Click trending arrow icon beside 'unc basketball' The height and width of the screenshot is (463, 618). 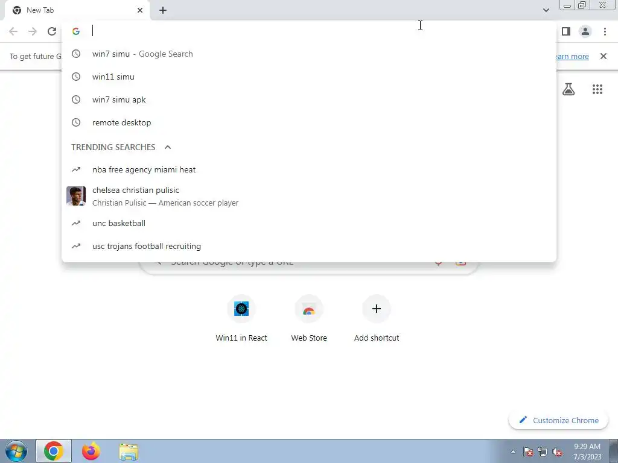pos(76,223)
